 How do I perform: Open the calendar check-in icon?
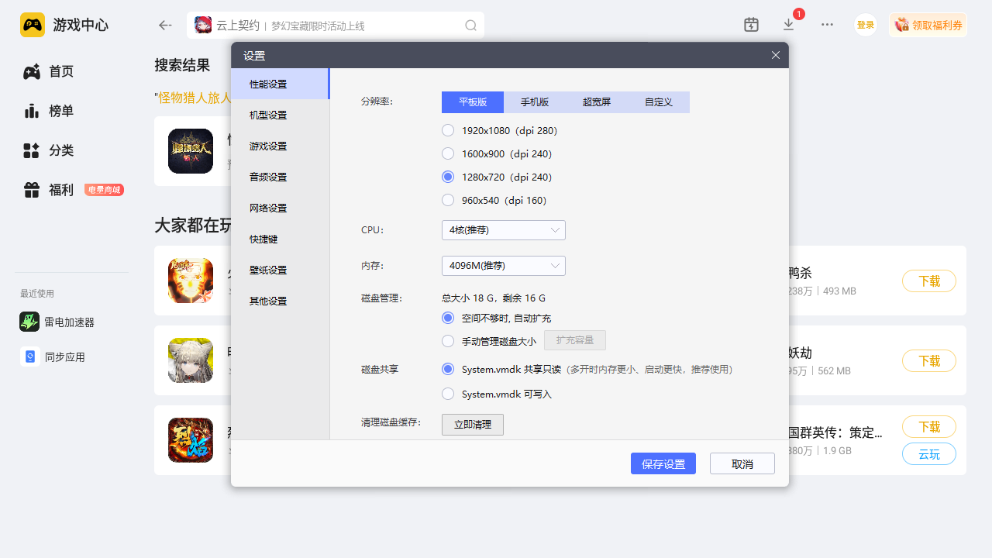pyautogui.click(x=751, y=25)
